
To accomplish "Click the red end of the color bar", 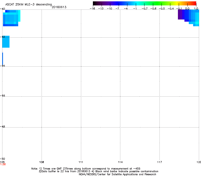I will click(x=194, y=3).
